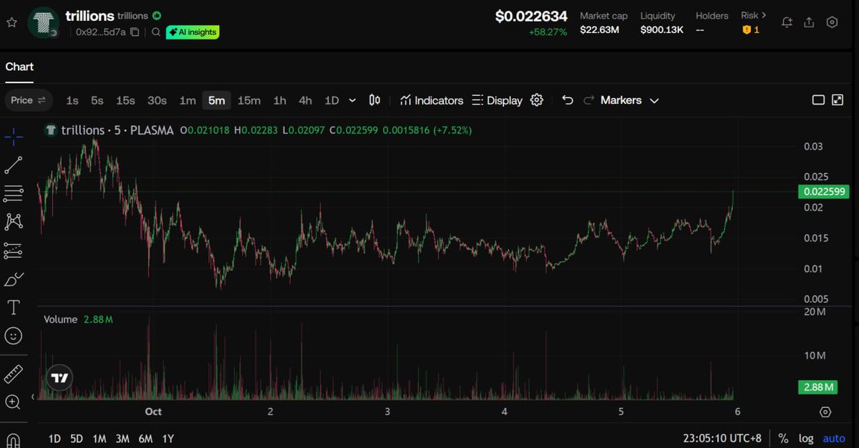The width and height of the screenshot is (859, 448).
Task: Open the Display options
Action: pyautogui.click(x=498, y=101)
